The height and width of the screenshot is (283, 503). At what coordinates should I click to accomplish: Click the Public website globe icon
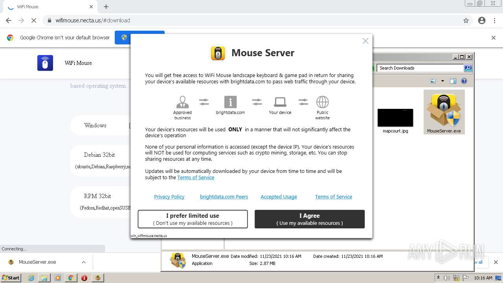pos(322,102)
